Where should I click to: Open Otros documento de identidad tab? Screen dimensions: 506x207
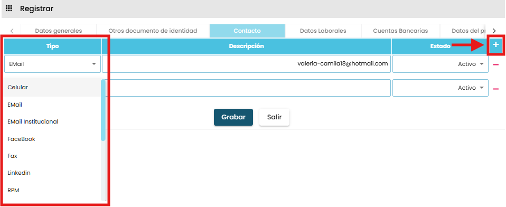pyautogui.click(x=153, y=31)
